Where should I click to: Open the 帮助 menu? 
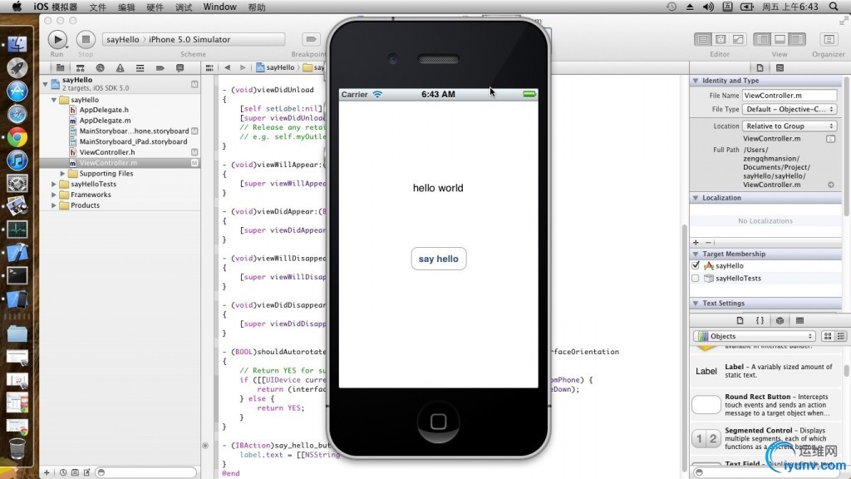(257, 7)
